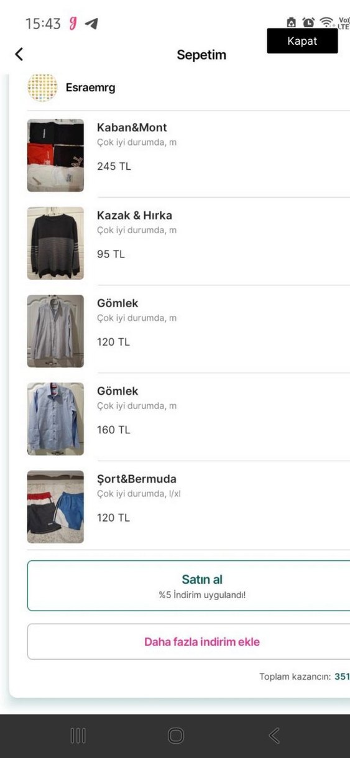Open Esraemrg seller avatar

(x=42, y=87)
